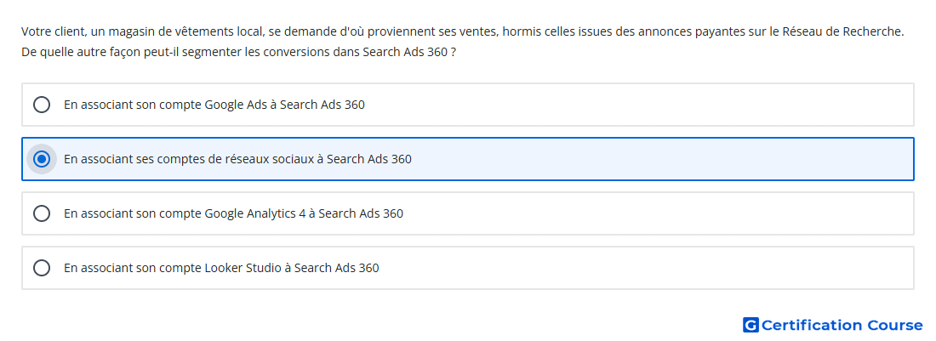Click the blue highlighted selected answer box
This screenshot has width=936, height=341.
(x=468, y=159)
